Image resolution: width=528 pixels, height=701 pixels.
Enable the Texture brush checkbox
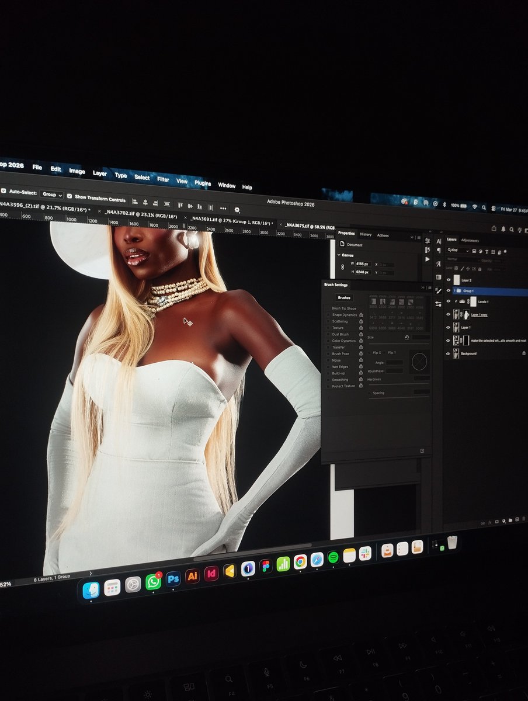328,328
